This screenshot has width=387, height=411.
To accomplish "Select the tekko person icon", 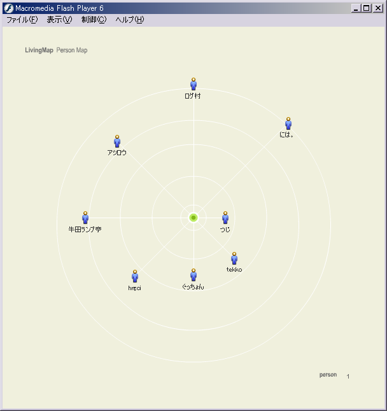I will pyautogui.click(x=234, y=258).
